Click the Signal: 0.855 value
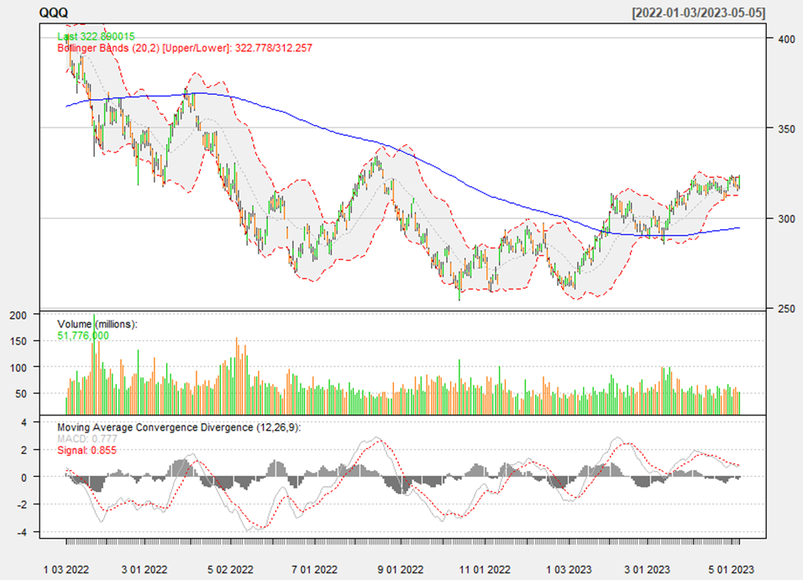The image size is (803, 580). [87, 451]
